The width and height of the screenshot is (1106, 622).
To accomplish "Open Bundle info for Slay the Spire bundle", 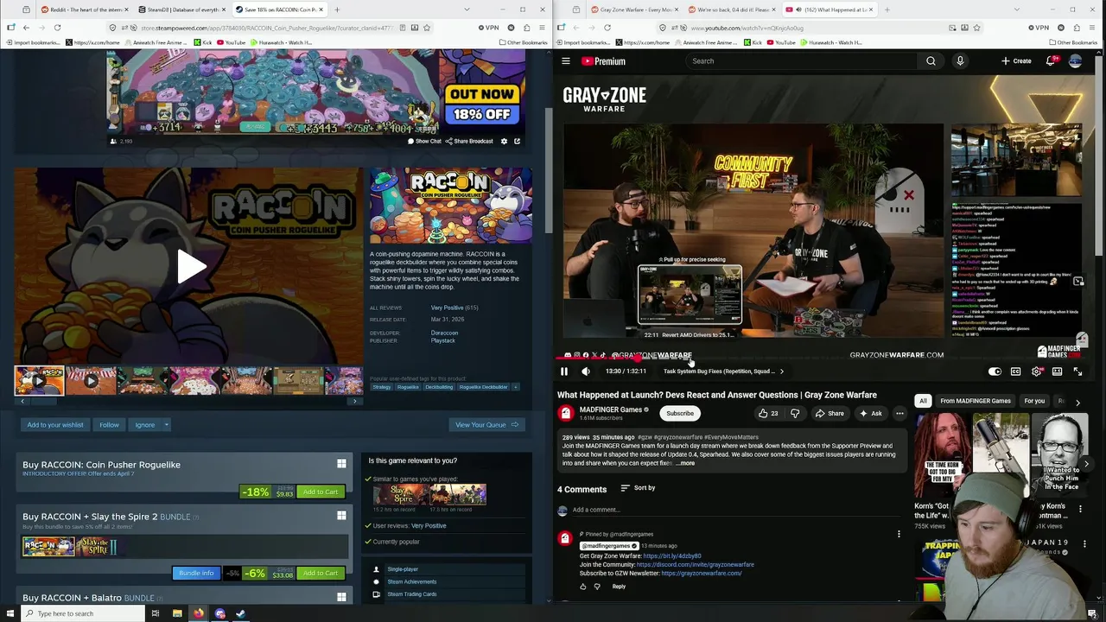I will [196, 573].
